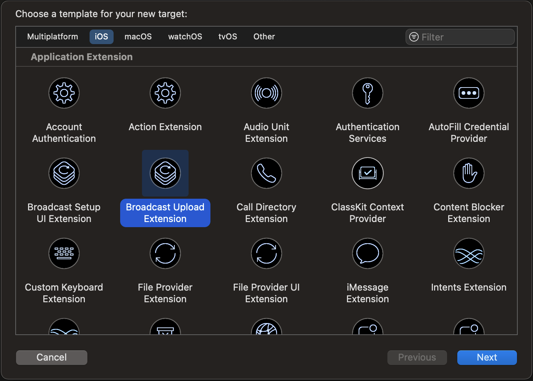The image size is (533, 381).
Task: Pick the File Provider Extension icon
Action: 165,253
